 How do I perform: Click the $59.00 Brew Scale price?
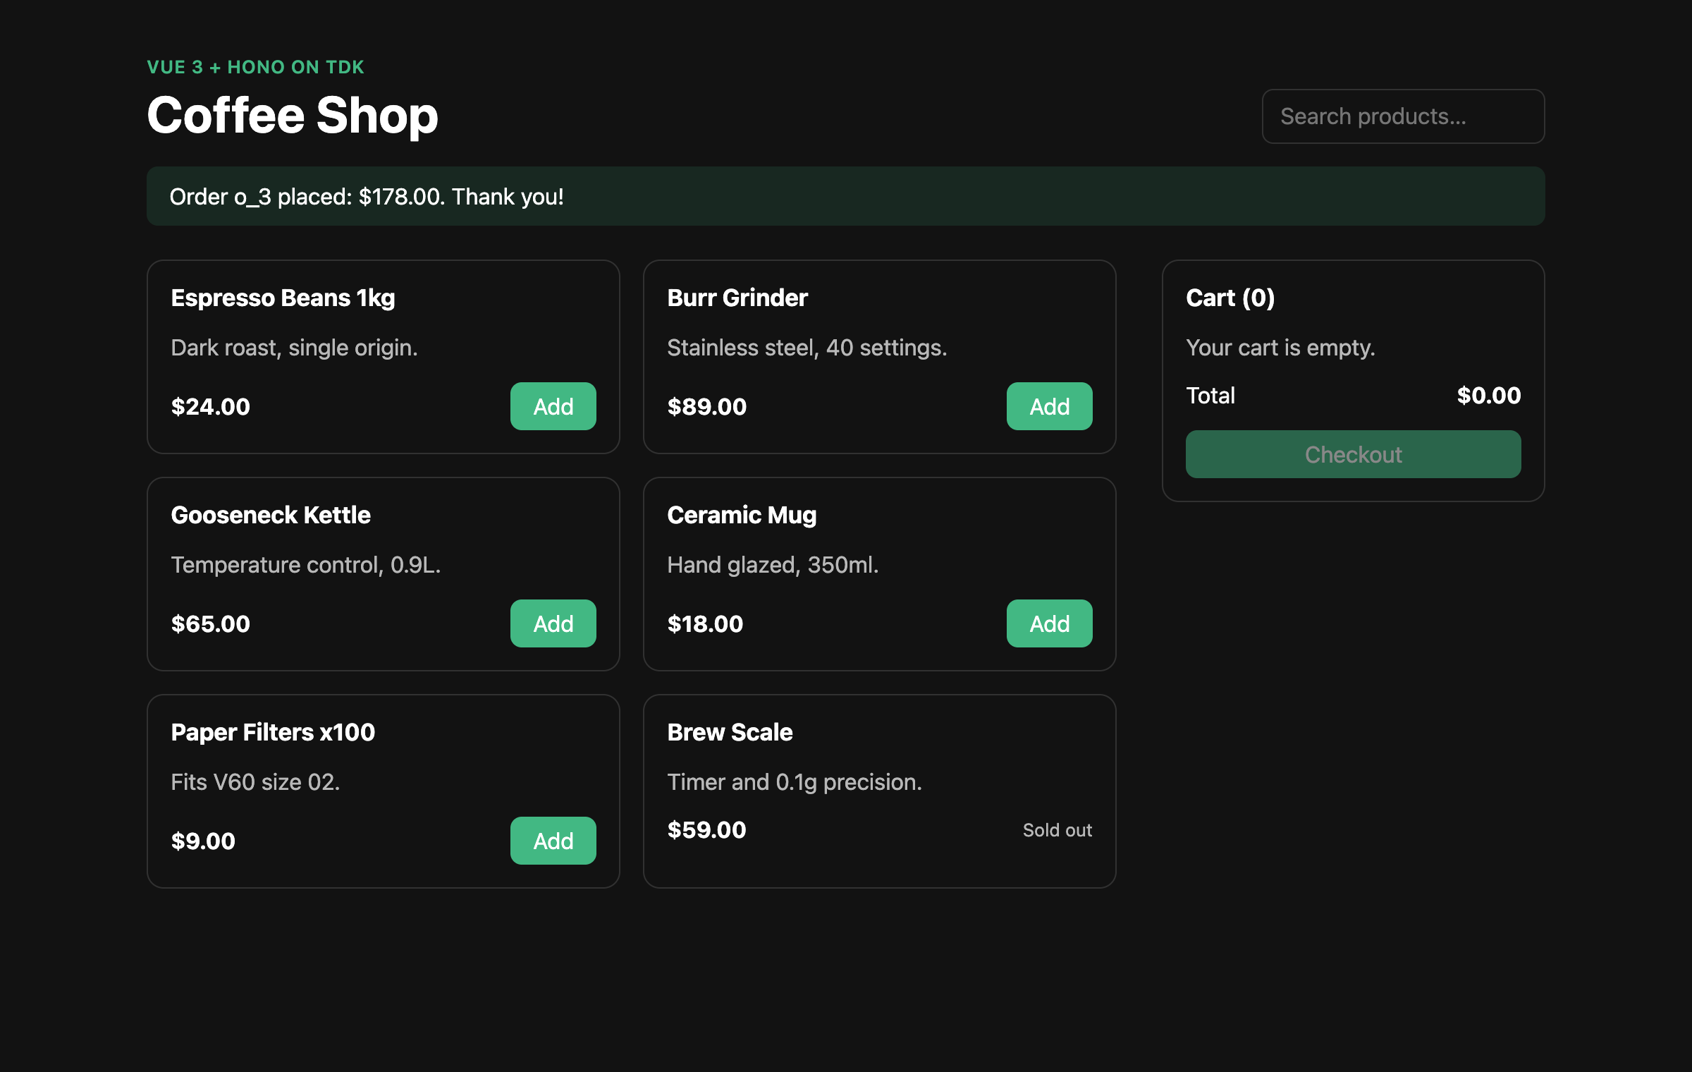pyautogui.click(x=706, y=830)
